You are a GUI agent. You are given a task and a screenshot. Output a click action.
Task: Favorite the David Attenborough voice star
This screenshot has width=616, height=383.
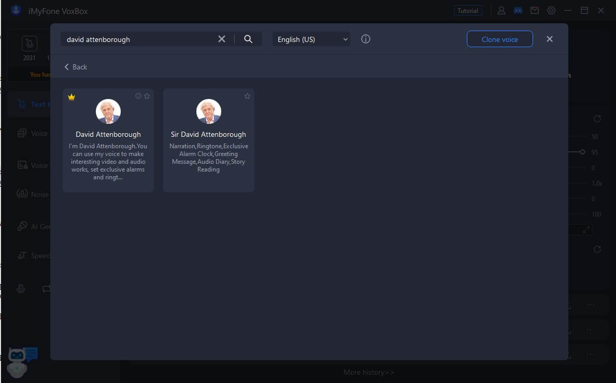(x=147, y=96)
